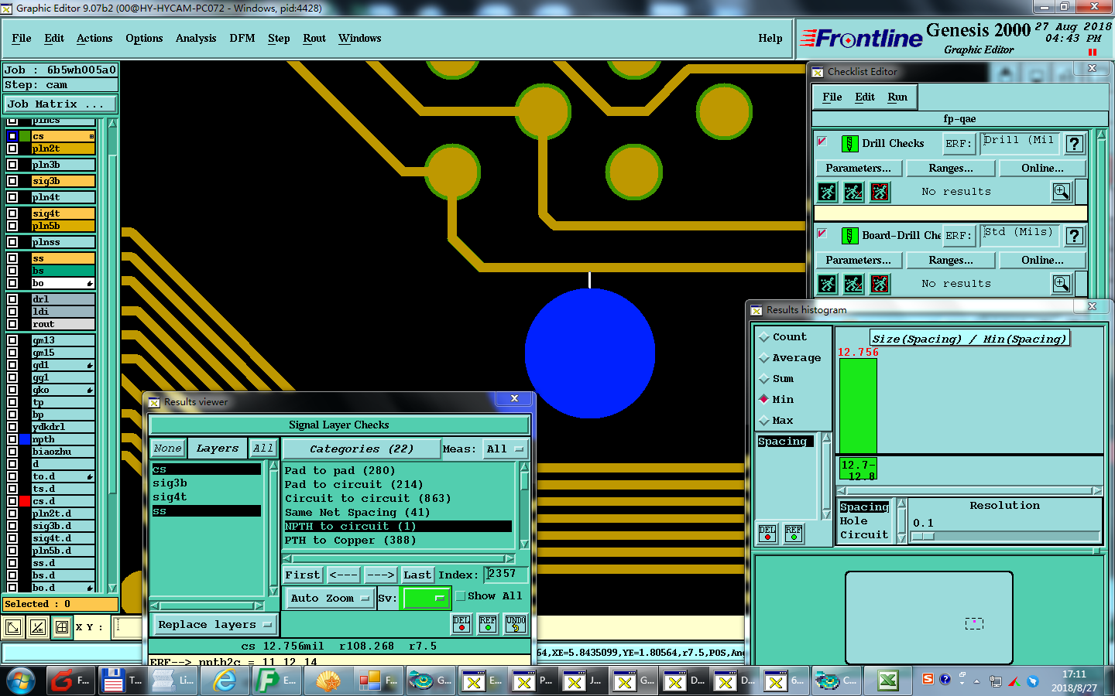Uncheck the Board-Drill Checks checkbox

[822, 234]
